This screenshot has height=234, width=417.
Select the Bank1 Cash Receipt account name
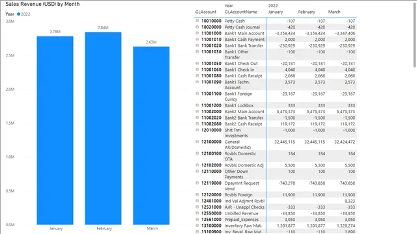(x=243, y=76)
